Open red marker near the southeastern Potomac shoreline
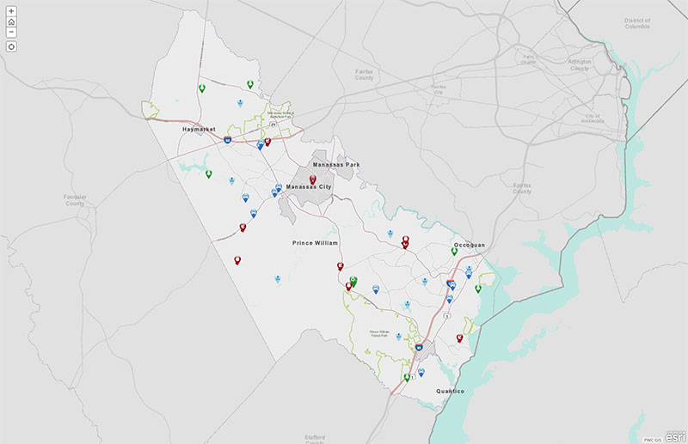 [x=459, y=338]
